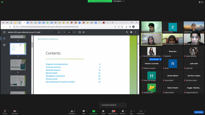
Task: Open the Chat panel
Action: point(84,112)
